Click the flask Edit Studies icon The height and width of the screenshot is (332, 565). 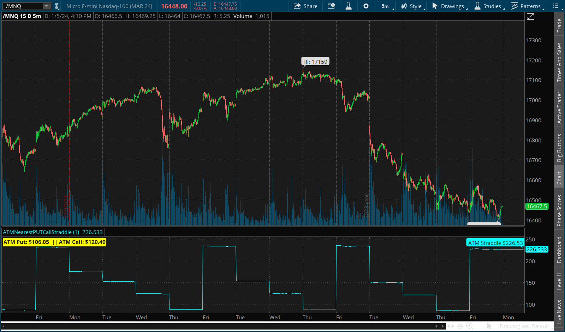point(349,6)
